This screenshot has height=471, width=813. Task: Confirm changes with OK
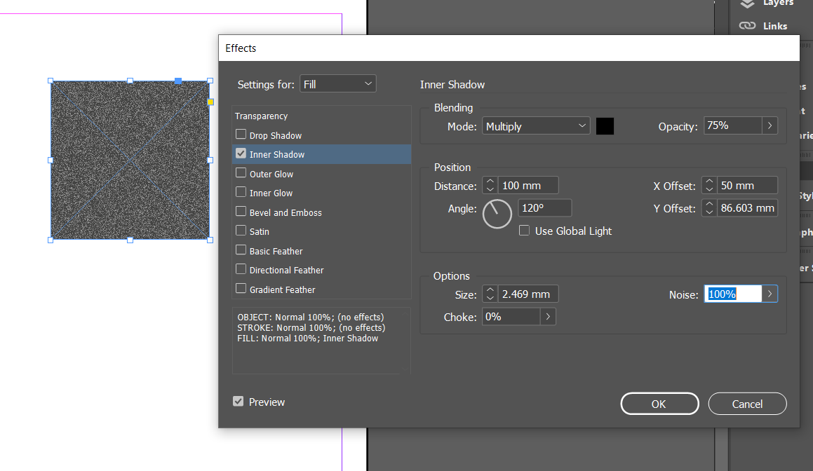(659, 403)
